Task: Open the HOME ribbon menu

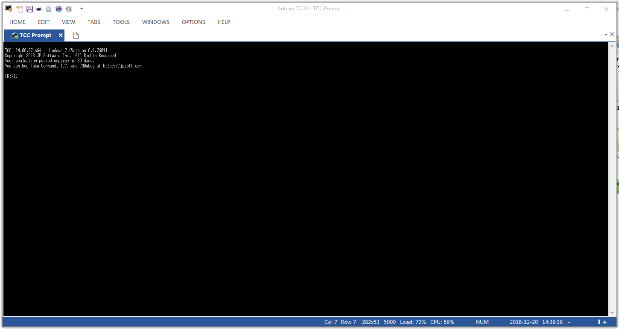Action: (x=18, y=22)
